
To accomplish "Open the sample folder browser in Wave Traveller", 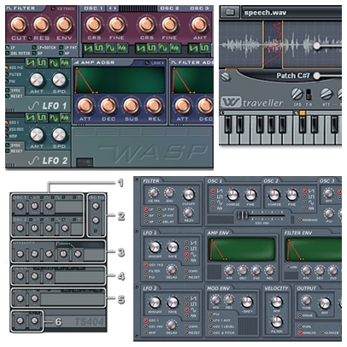I will pos(230,12).
